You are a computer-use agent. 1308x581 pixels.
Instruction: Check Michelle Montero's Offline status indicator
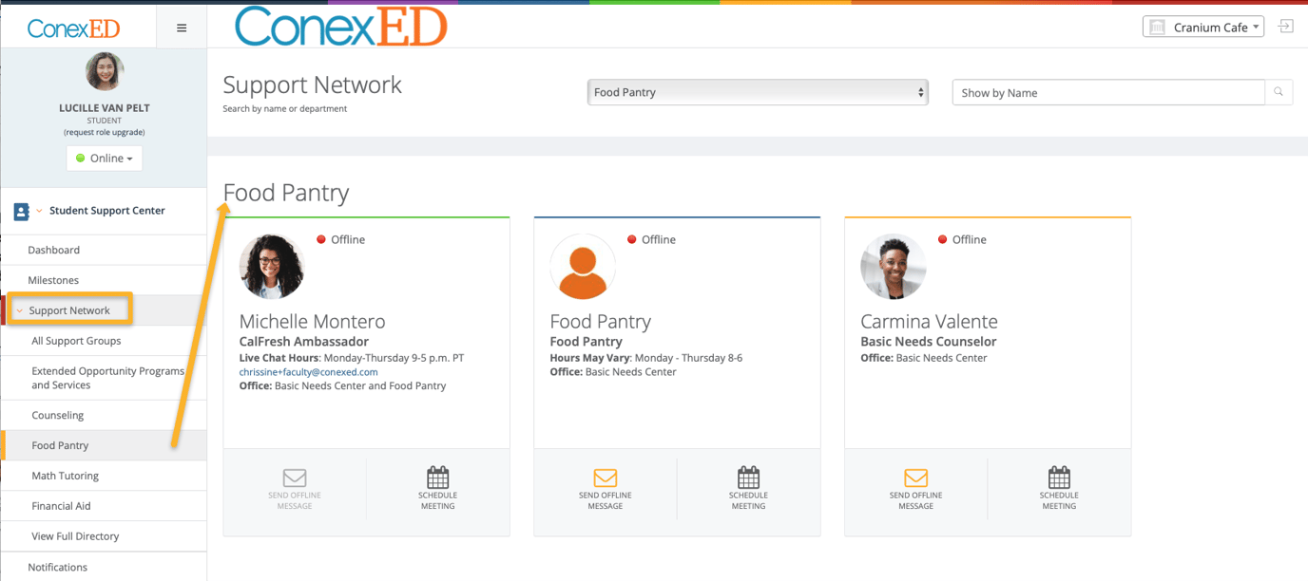[x=323, y=239]
